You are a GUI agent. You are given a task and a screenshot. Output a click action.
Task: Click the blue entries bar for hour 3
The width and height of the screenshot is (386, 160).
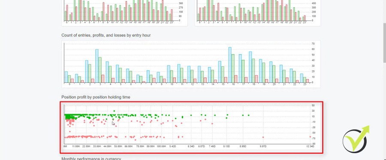click(97, 66)
